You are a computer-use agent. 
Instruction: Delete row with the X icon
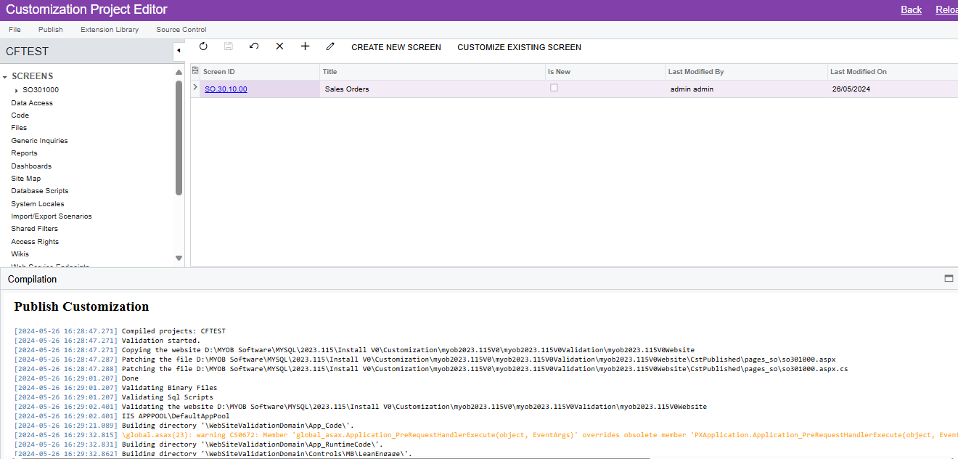[279, 46]
